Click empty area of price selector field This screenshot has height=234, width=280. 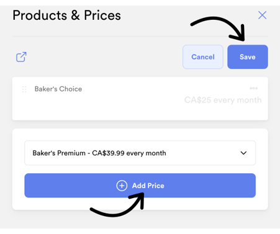click(x=203, y=153)
